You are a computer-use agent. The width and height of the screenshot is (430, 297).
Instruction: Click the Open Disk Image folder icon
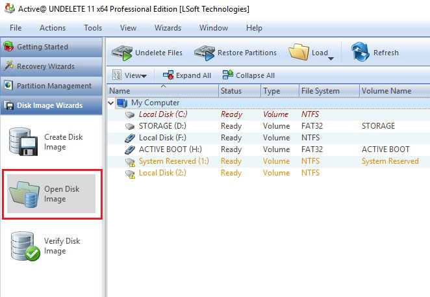[24, 194]
